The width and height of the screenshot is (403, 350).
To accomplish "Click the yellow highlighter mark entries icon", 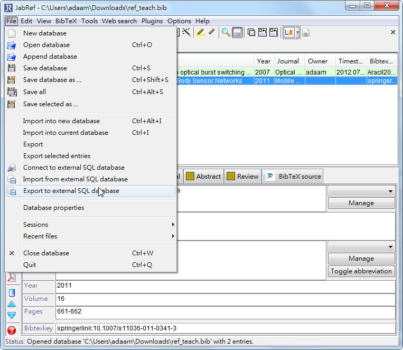I will pos(201,32).
